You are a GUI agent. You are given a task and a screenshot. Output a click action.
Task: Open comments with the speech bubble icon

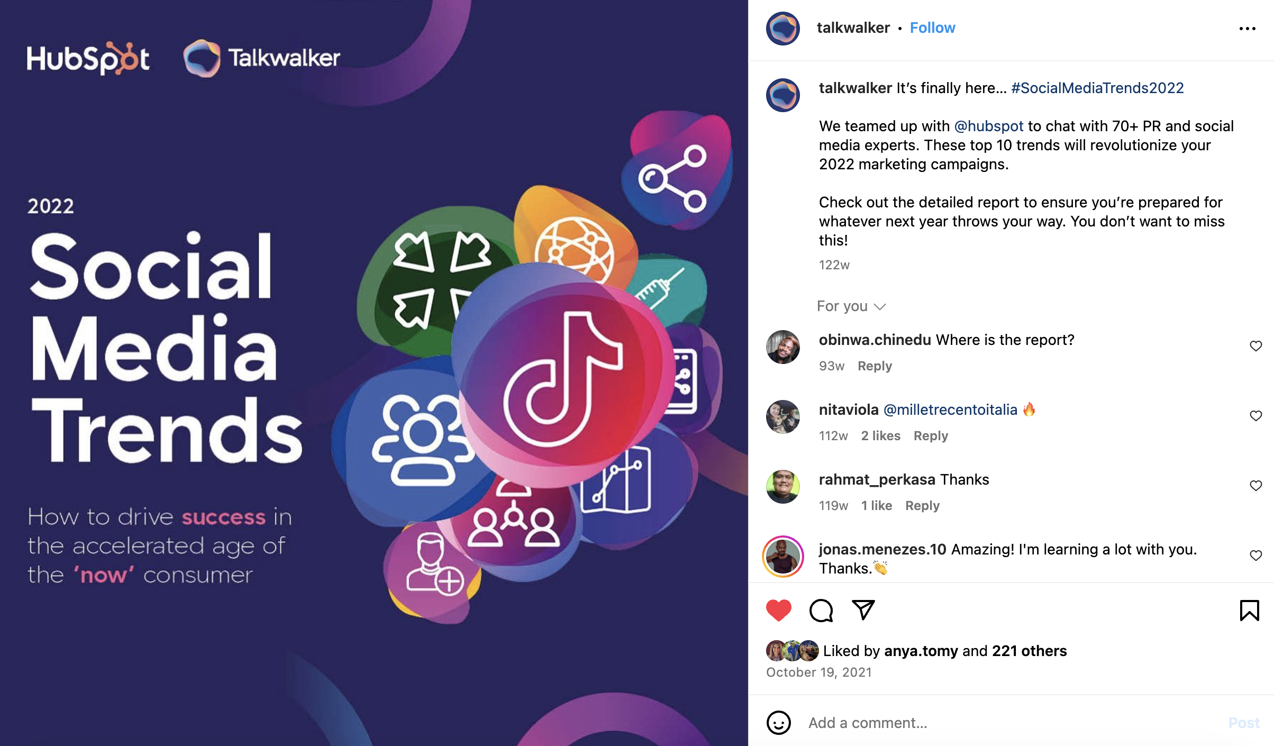[821, 611]
